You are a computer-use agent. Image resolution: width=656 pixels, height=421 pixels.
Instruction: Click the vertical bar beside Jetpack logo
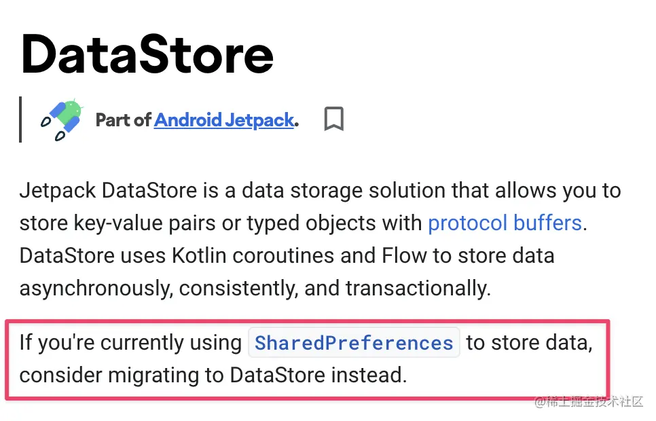[20, 120]
